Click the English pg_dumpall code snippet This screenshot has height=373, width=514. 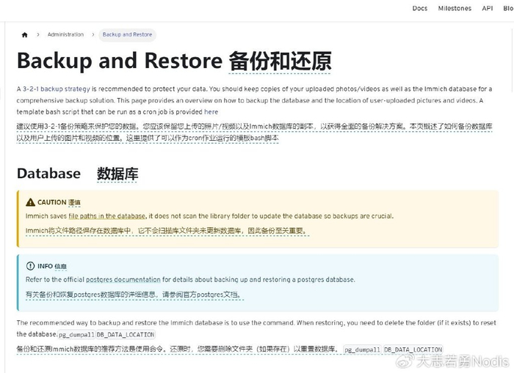pyautogui.click(x=76, y=335)
